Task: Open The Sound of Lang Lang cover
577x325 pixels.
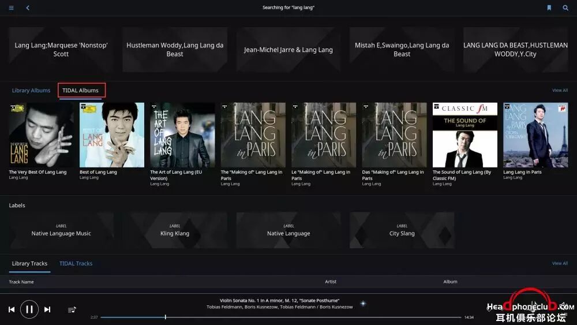Action: click(x=465, y=135)
